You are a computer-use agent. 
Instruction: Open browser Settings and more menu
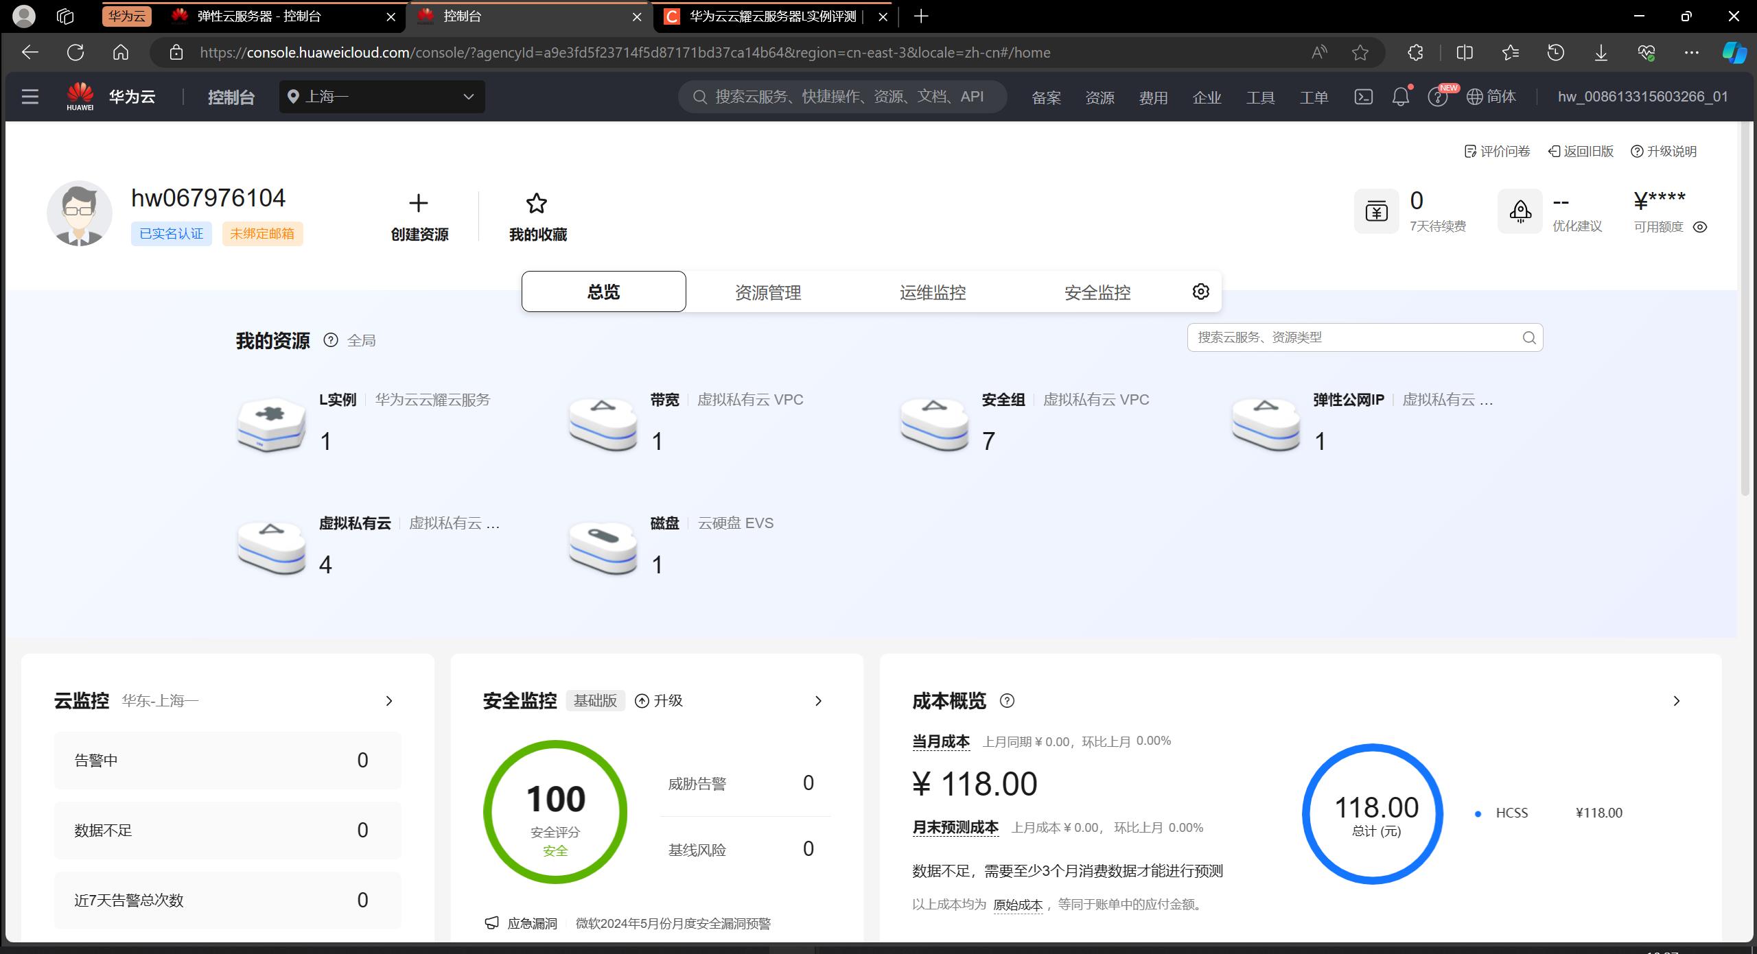1691,52
